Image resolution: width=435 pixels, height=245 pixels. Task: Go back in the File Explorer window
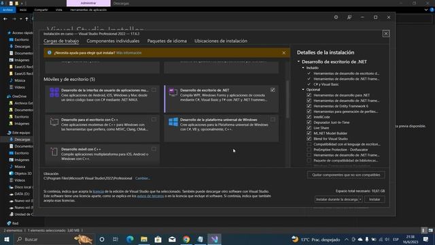(x=5, y=19)
